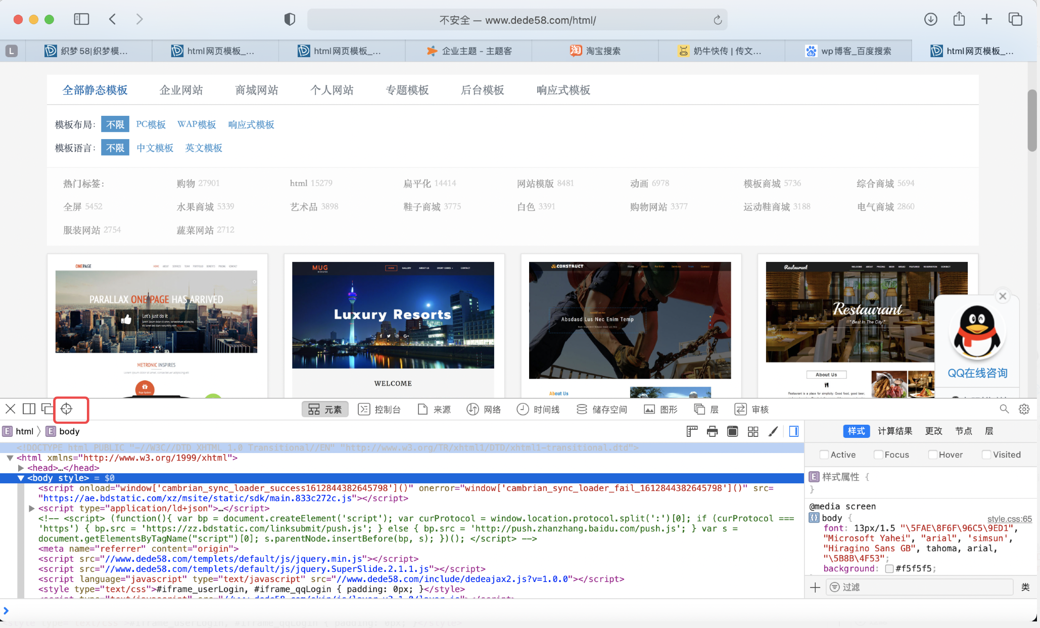
Task: Add new style rule plus icon
Action: pyautogui.click(x=815, y=587)
